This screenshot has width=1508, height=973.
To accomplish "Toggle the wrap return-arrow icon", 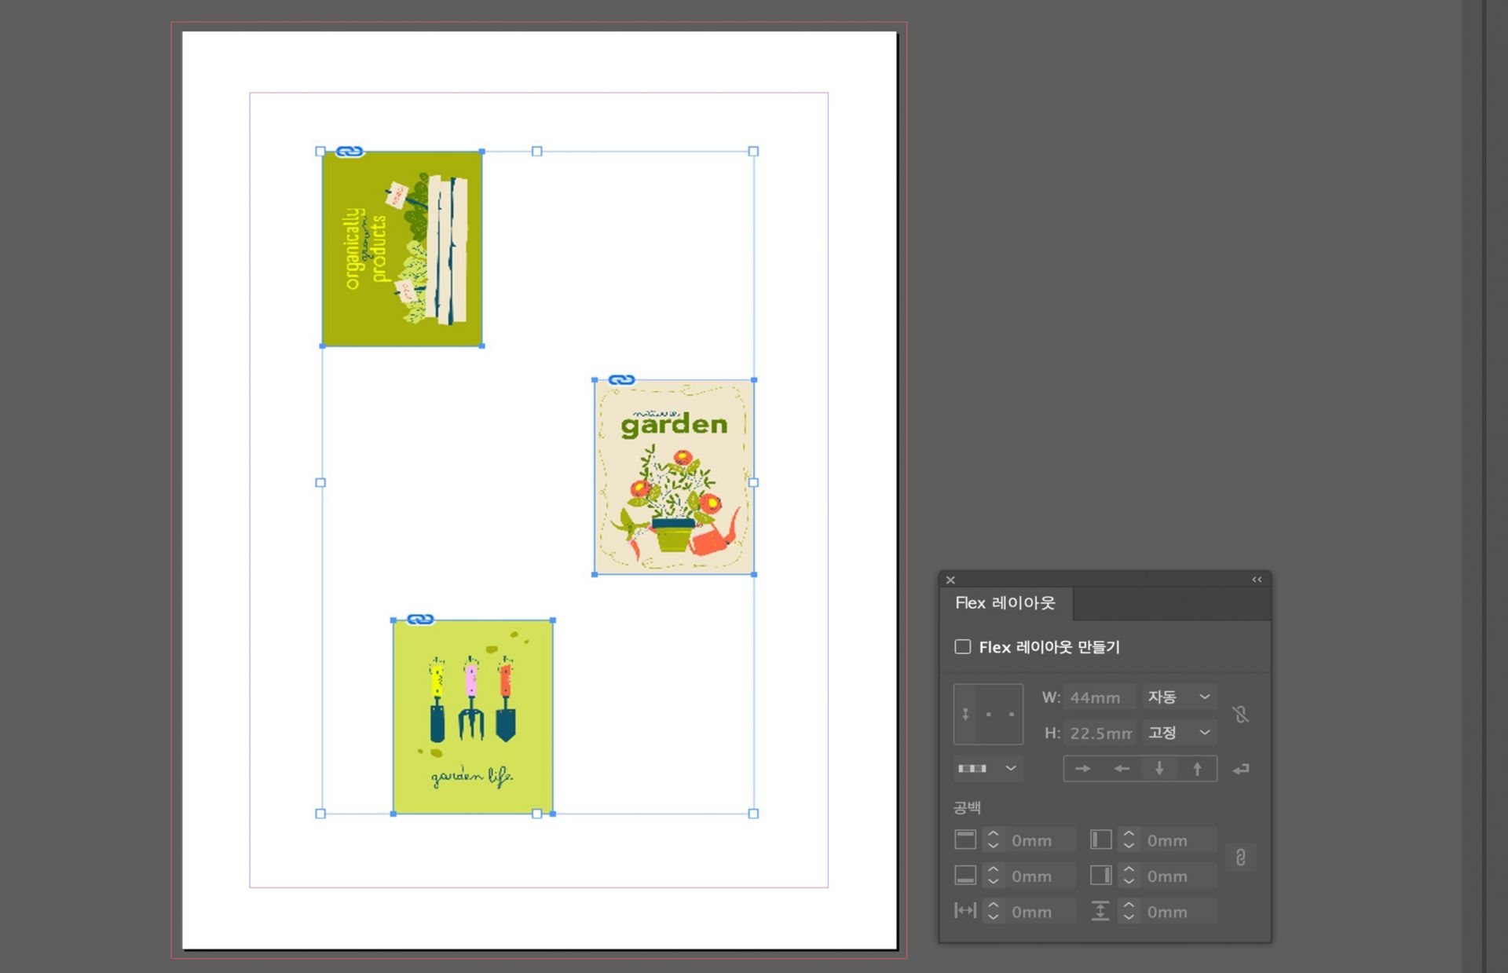I will [x=1240, y=769].
